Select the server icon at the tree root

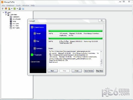6,12
